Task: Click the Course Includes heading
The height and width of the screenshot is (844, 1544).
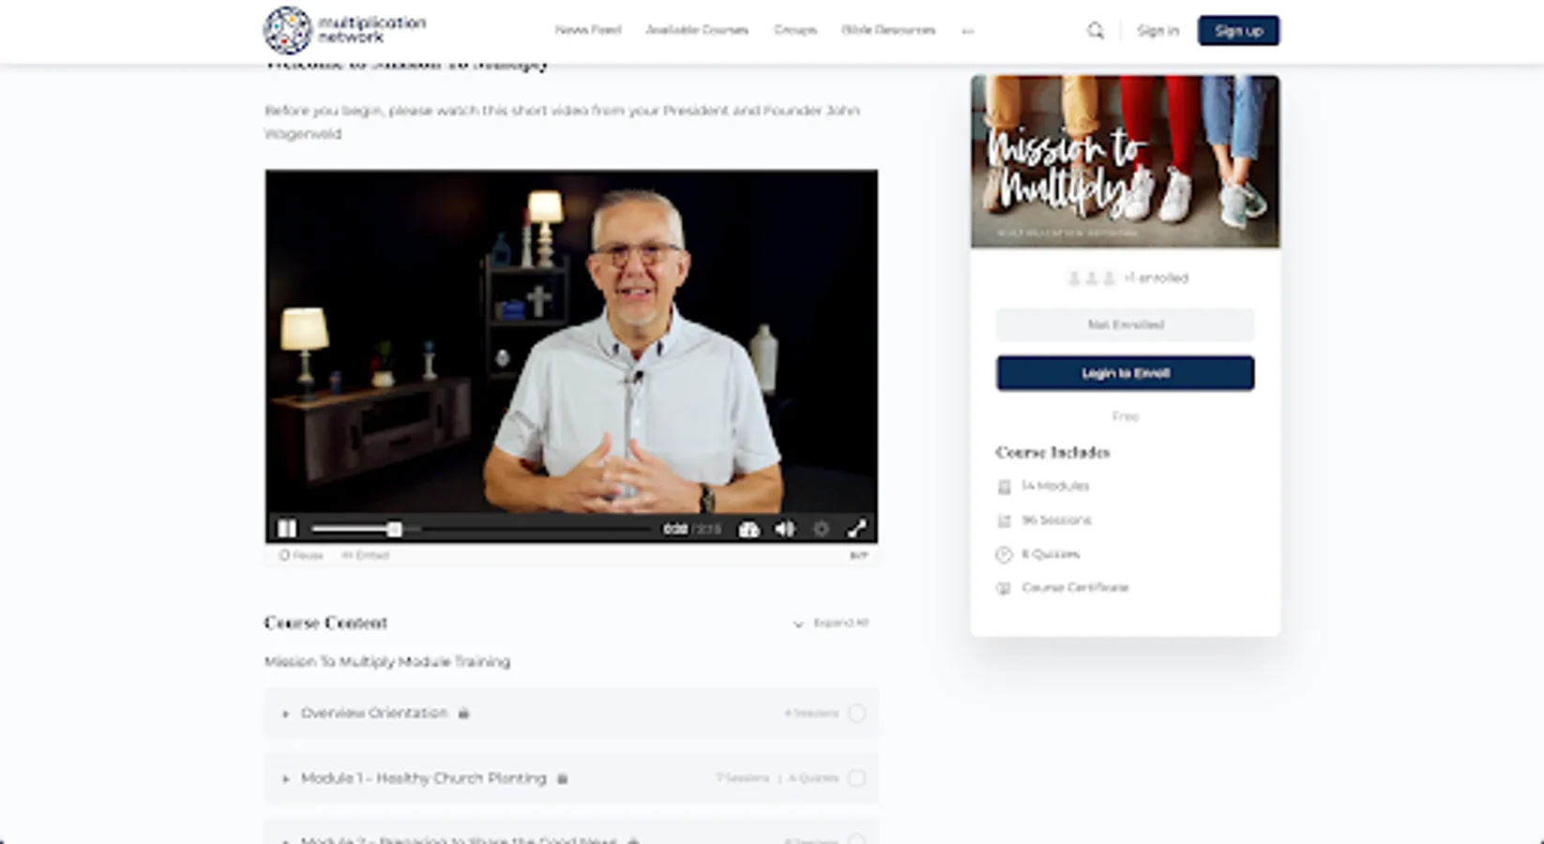Action: 1052,452
